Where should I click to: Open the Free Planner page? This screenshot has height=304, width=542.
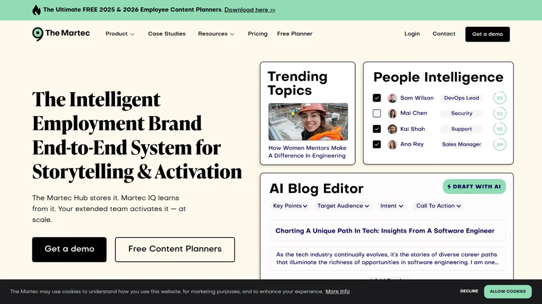point(294,34)
